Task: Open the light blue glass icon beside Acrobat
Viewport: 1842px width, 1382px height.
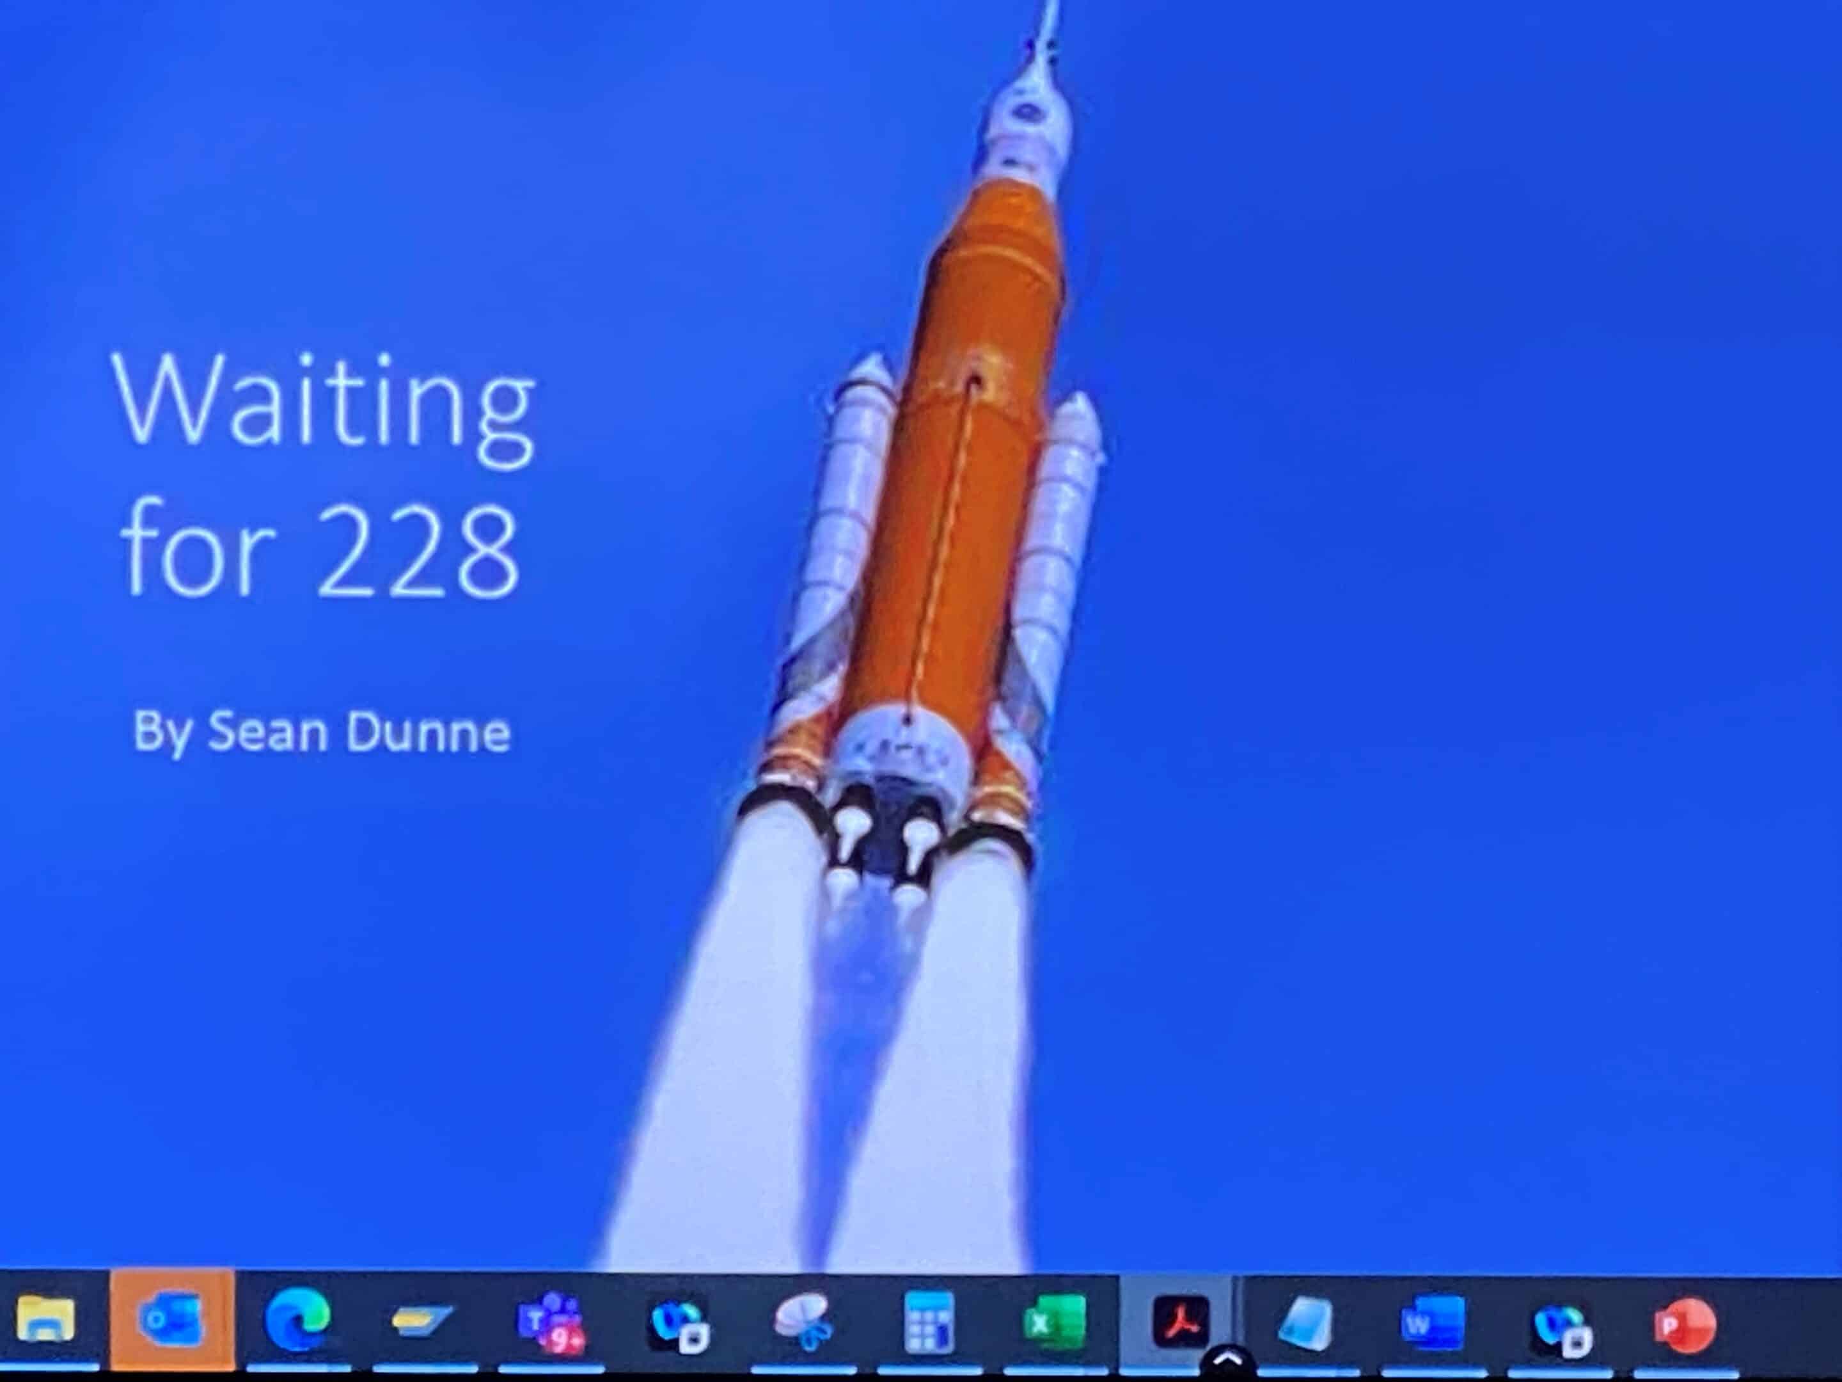Action: click(1306, 1324)
